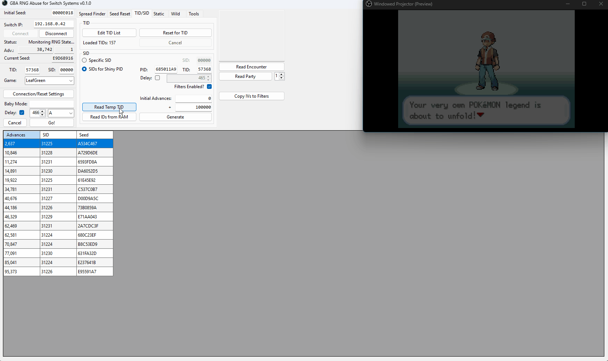Open the Seed Reset tab
This screenshot has height=361, width=608.
click(x=120, y=14)
